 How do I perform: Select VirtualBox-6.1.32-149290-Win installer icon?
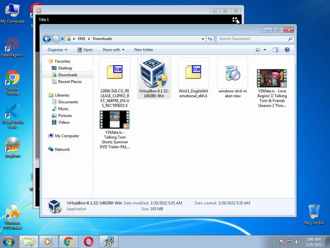[154, 73]
